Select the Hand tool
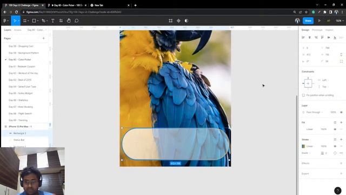This screenshot has height=195, width=346. pos(69,21)
